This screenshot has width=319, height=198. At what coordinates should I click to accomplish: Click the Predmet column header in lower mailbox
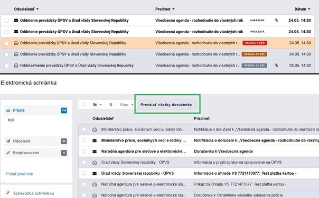pyautogui.click(x=202, y=118)
